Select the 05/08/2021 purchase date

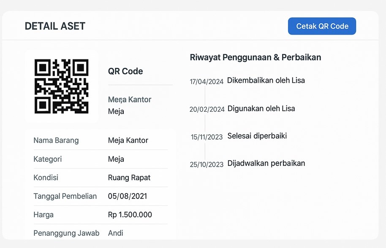click(x=128, y=196)
